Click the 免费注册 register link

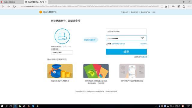(x=144, y=57)
